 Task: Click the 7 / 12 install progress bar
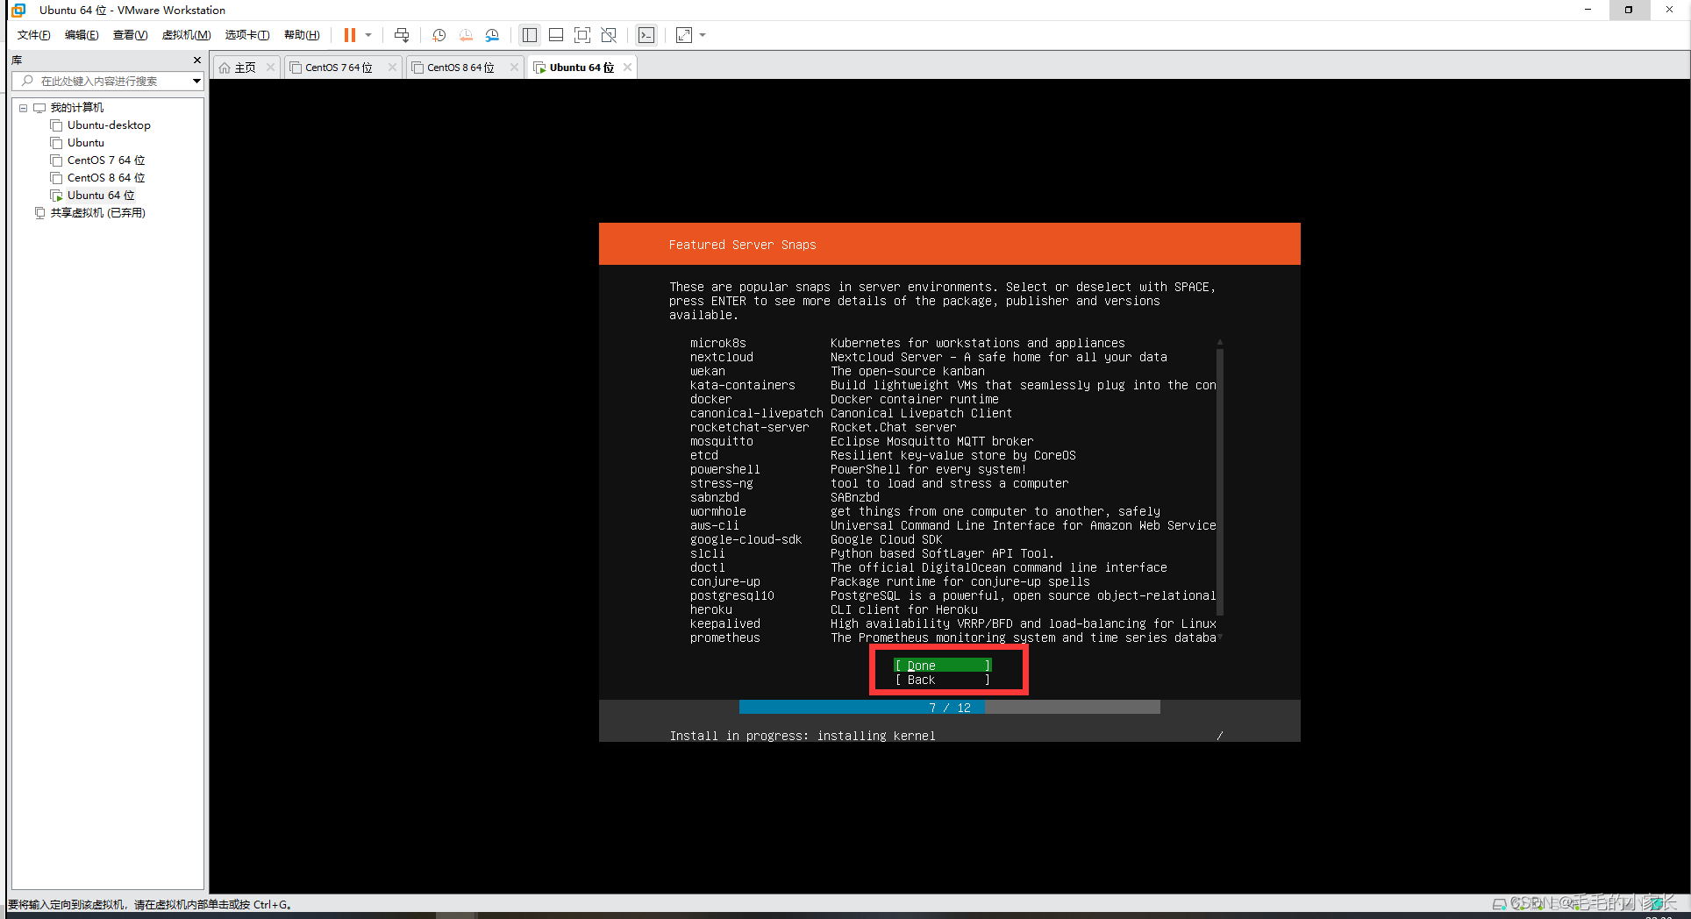coord(950,707)
